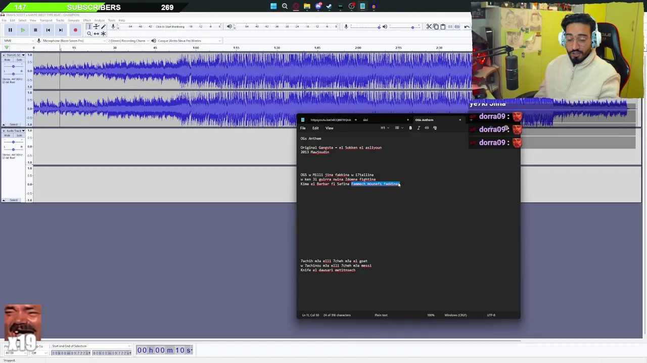Screen dimensions: 647x363
Task: Click the playback meter speaker icon
Action: click(x=229, y=27)
